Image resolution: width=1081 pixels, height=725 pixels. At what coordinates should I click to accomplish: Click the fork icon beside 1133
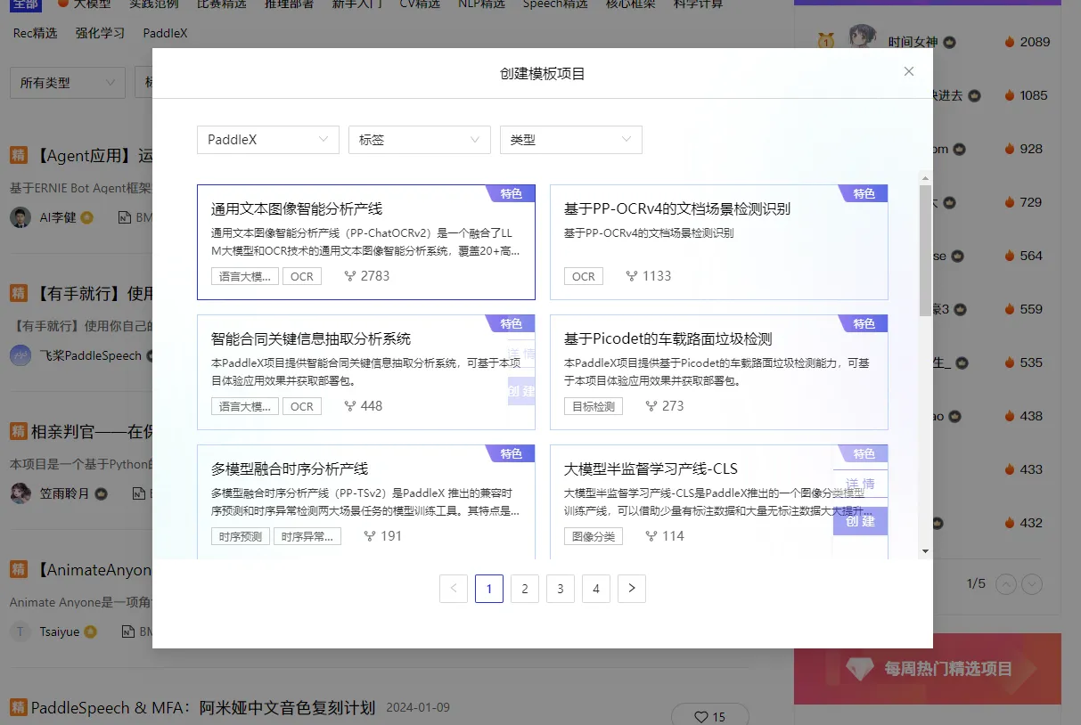coord(632,276)
